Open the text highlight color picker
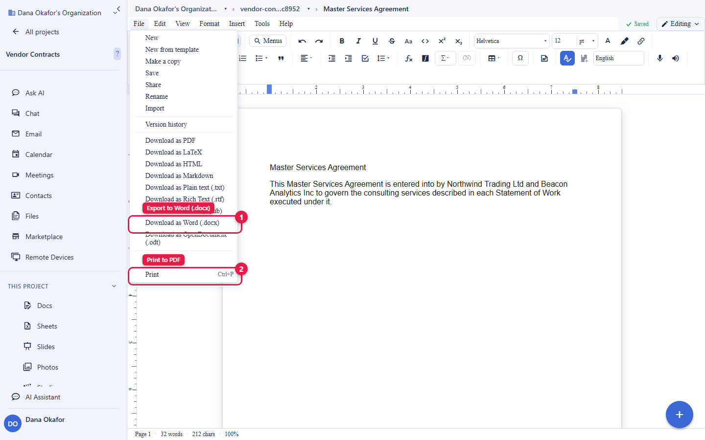 [x=624, y=41]
